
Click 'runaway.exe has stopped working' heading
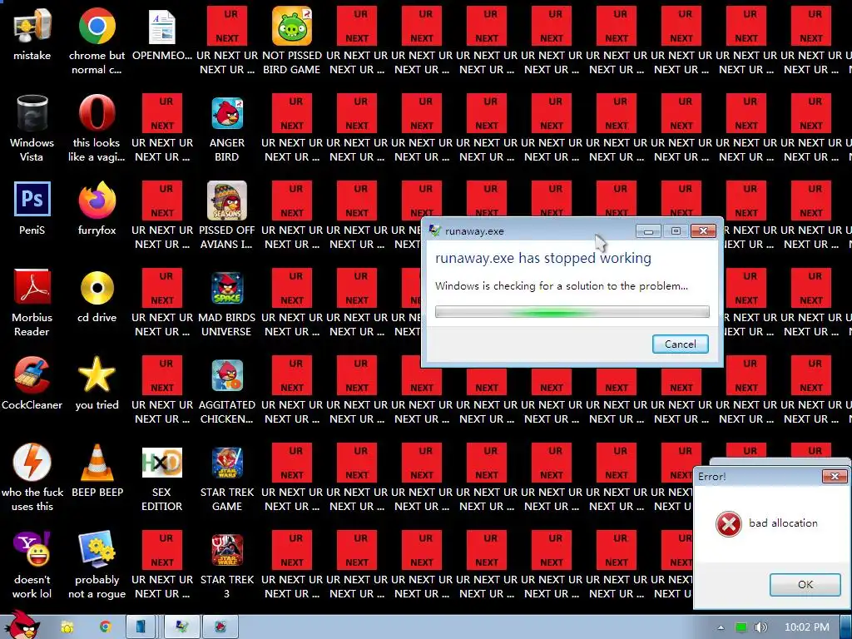click(542, 258)
